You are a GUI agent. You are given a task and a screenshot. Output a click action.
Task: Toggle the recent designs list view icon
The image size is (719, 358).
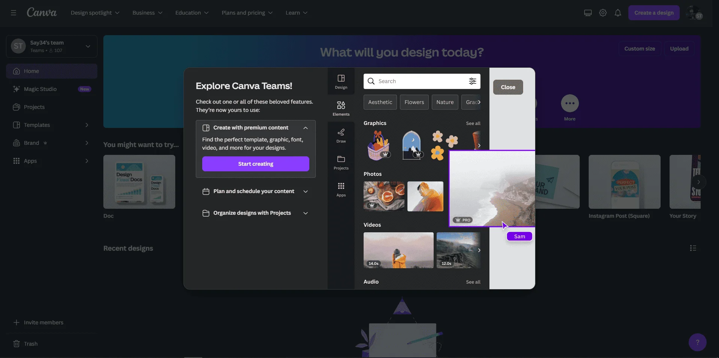[x=693, y=248]
